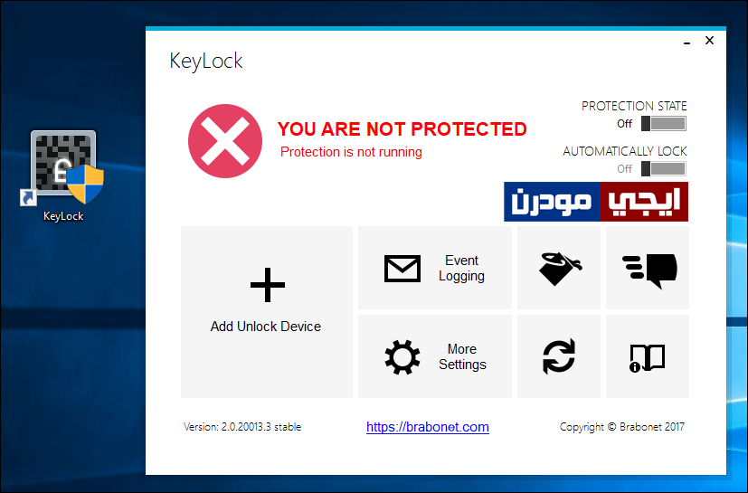
Task: Click the refresh arrows update tile
Action: [559, 356]
